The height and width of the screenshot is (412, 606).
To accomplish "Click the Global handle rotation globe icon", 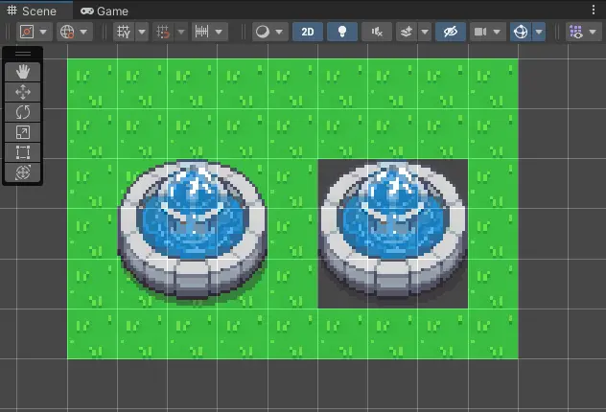I will 67,32.
